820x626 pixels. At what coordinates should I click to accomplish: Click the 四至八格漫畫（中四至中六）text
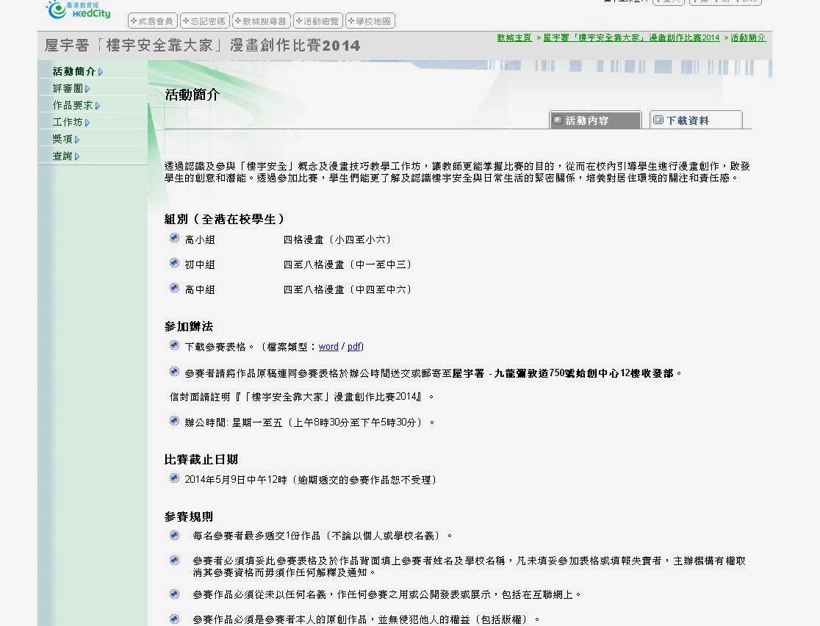tap(348, 289)
